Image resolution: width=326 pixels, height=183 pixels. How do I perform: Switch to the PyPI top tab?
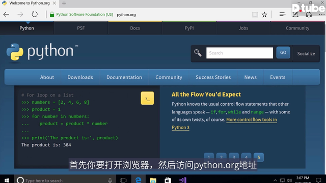click(x=189, y=28)
